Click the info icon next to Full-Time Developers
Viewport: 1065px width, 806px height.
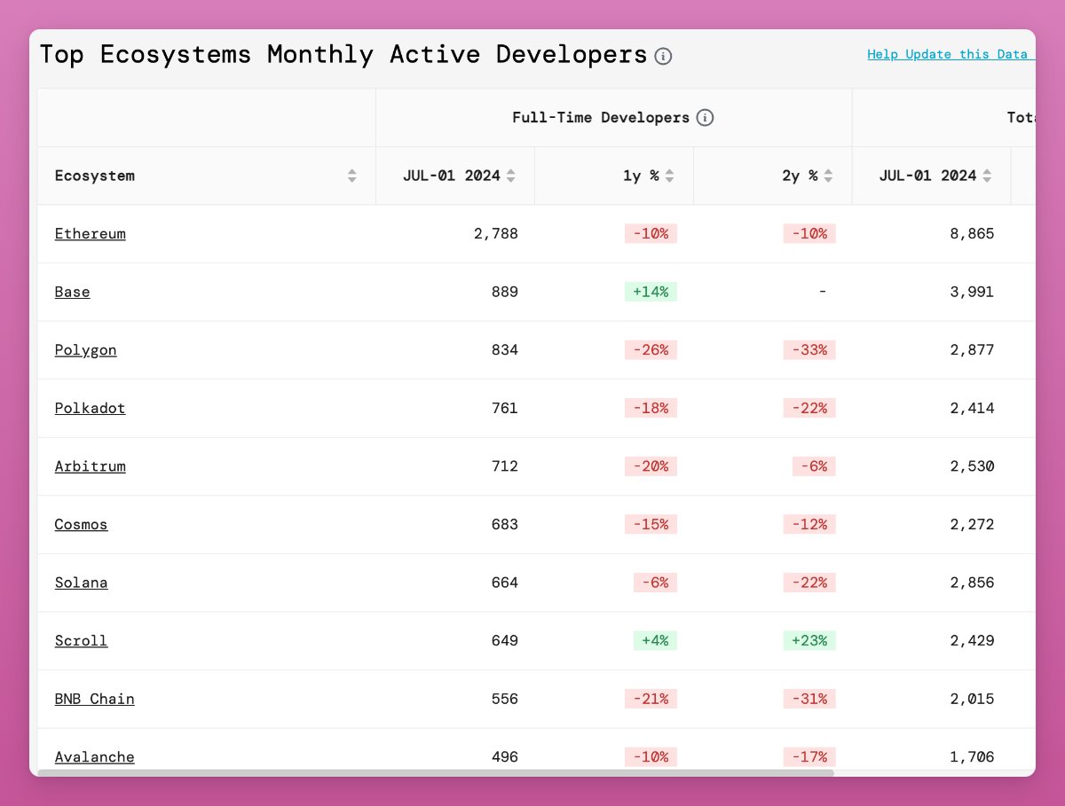705,117
